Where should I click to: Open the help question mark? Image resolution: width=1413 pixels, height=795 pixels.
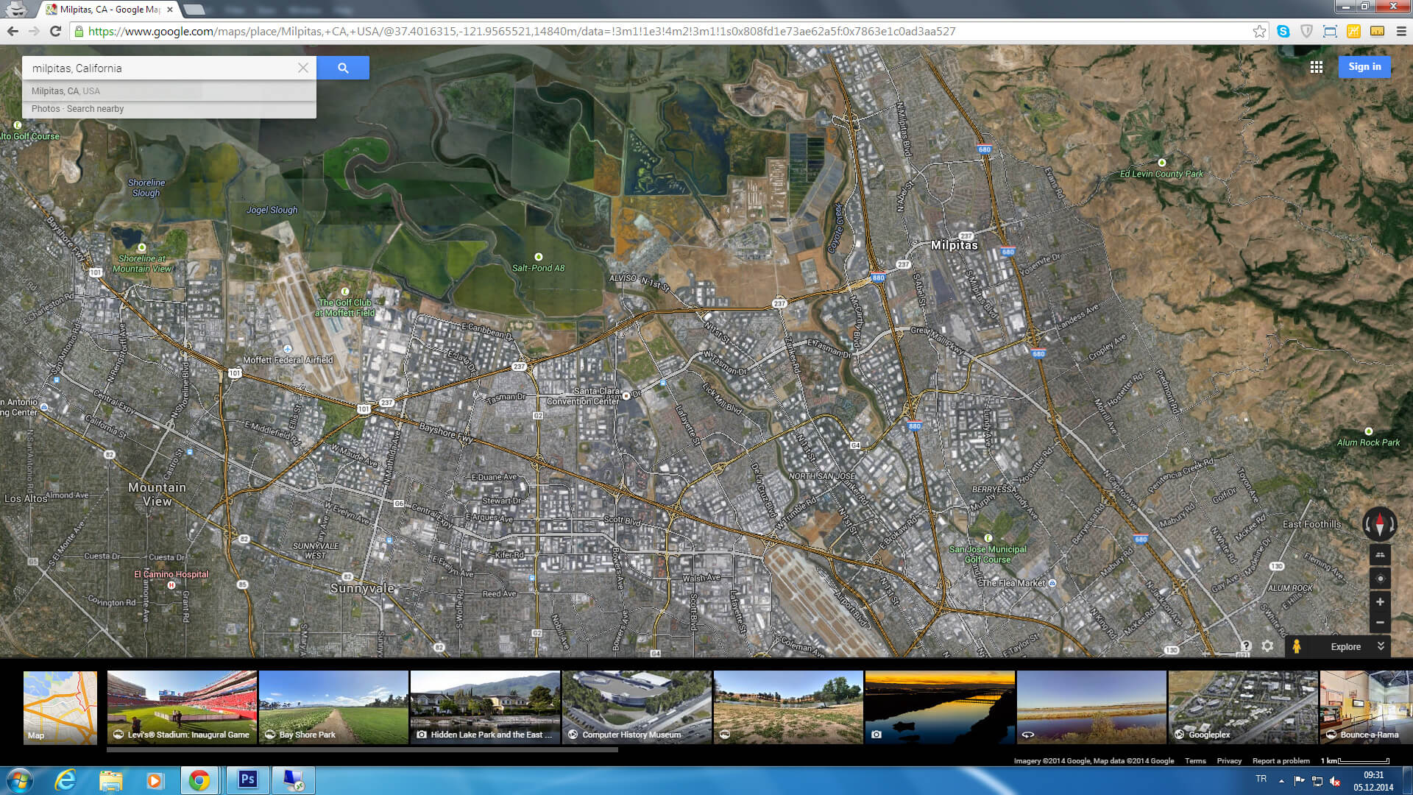click(1246, 646)
